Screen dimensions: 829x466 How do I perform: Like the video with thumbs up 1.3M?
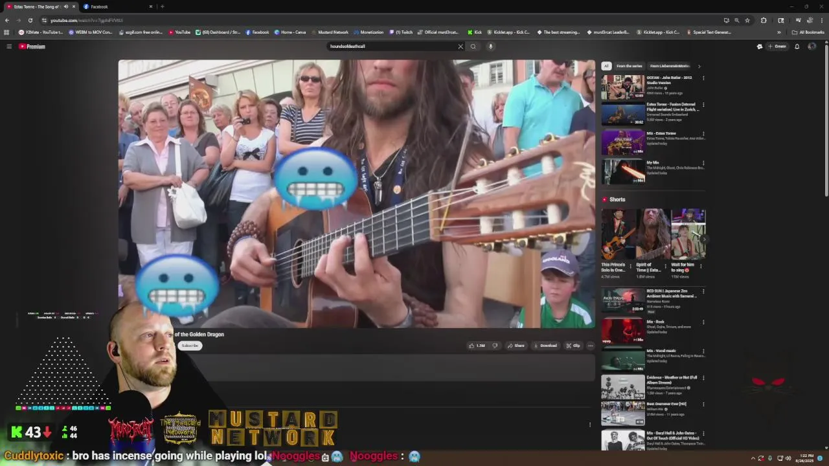pyautogui.click(x=477, y=346)
